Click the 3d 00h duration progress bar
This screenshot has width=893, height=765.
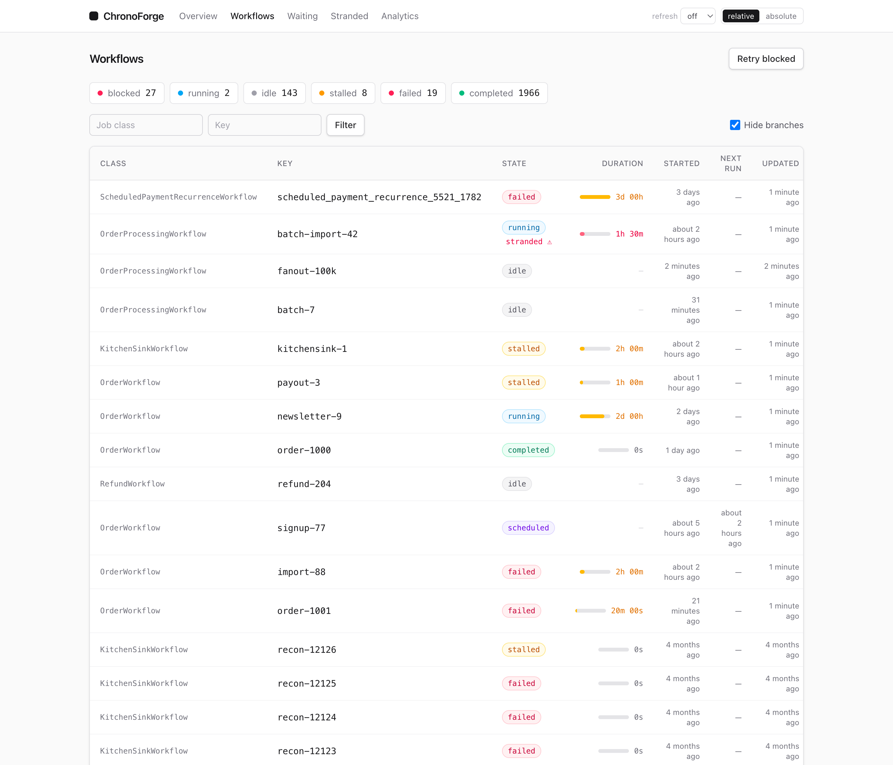pyautogui.click(x=595, y=197)
